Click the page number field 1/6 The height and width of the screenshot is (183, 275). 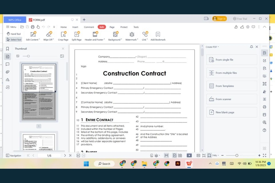[49, 156]
